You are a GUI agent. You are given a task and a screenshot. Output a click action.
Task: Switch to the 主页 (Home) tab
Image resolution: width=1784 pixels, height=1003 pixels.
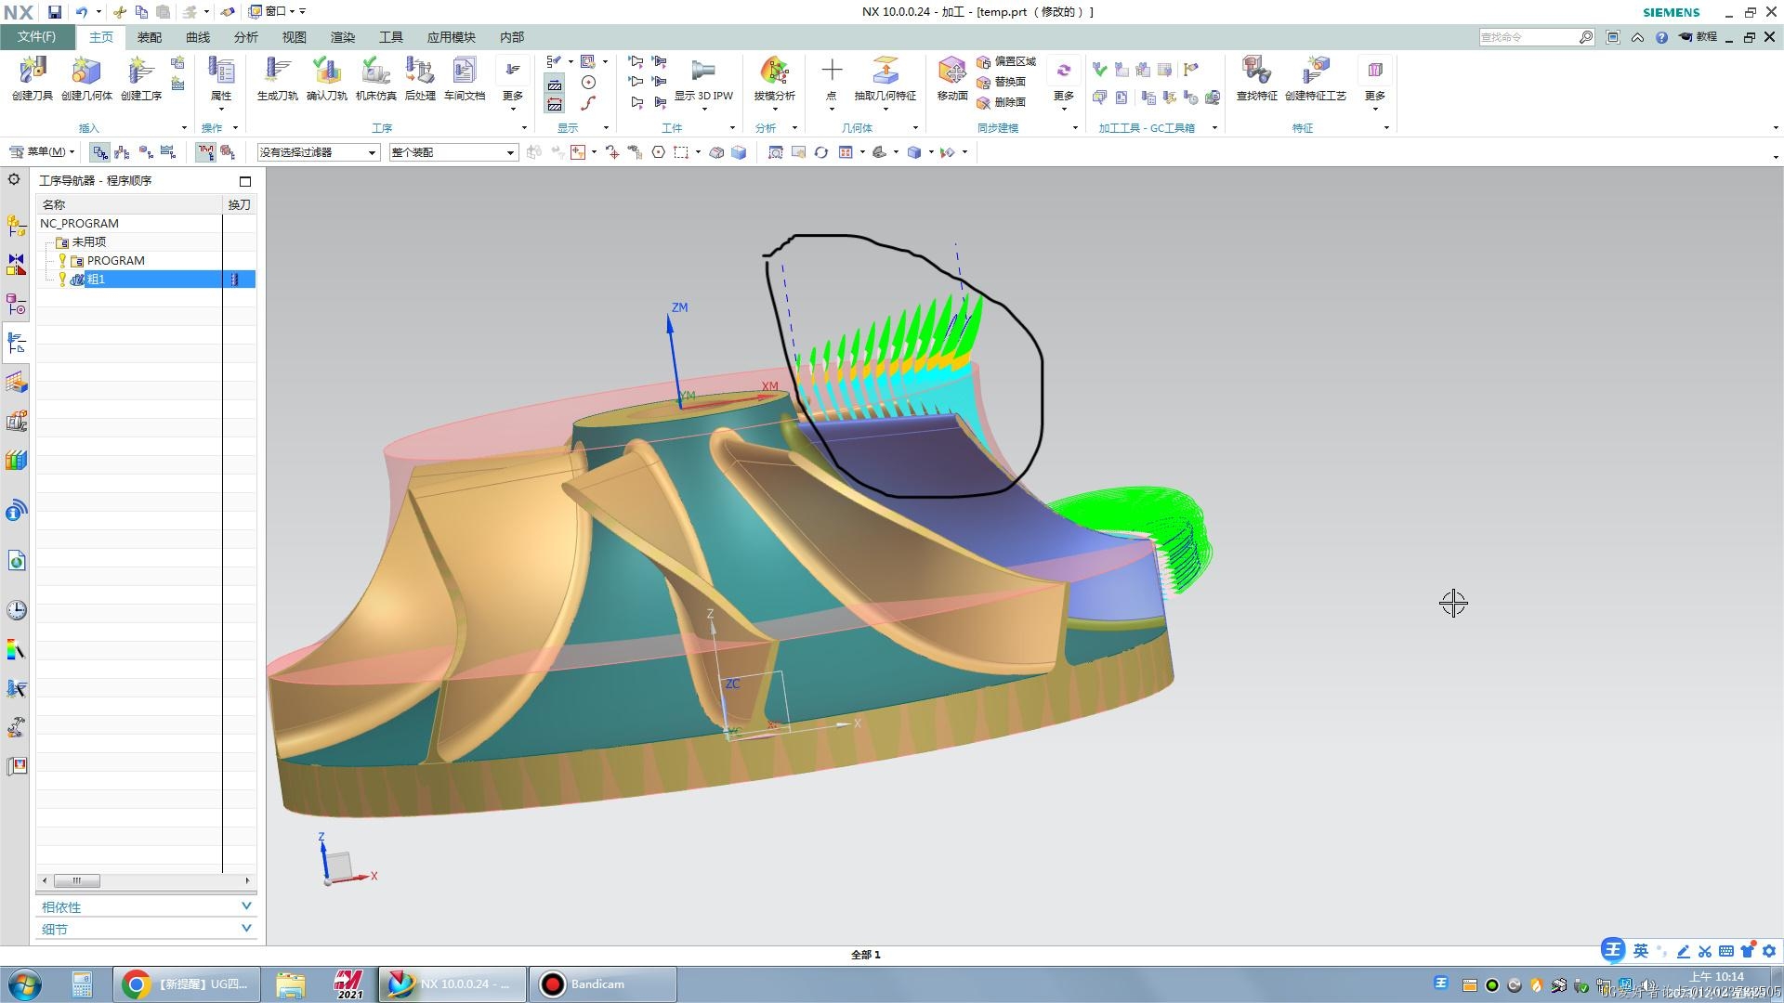[x=101, y=37]
